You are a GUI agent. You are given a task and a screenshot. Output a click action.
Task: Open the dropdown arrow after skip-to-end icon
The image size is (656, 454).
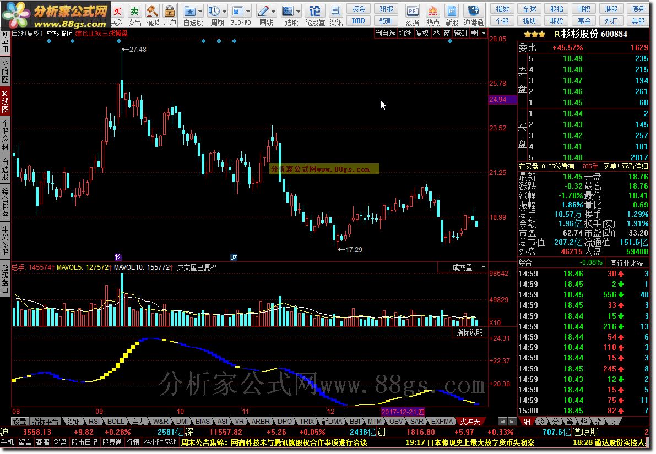click(x=484, y=33)
